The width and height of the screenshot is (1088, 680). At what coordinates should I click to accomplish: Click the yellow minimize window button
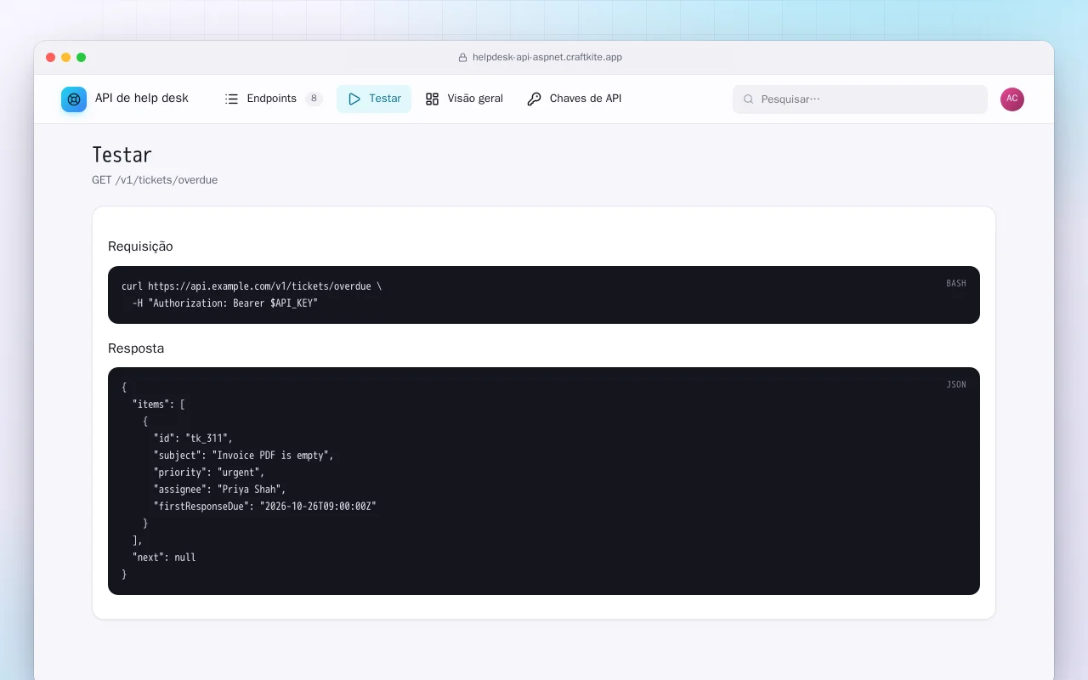[x=66, y=58]
